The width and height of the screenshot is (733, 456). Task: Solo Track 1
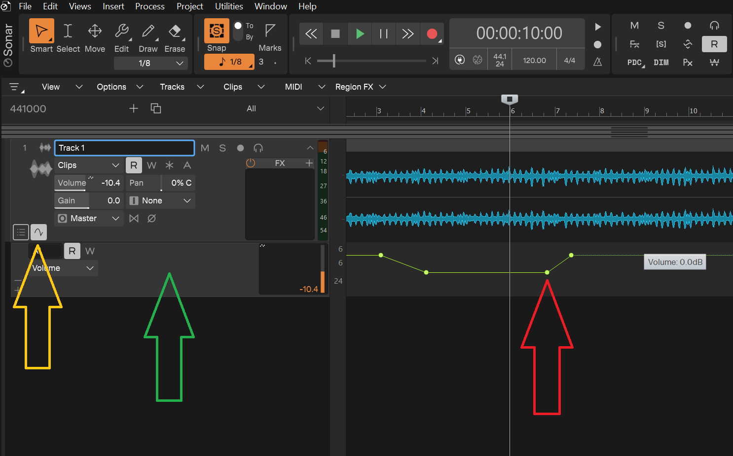[222, 148]
